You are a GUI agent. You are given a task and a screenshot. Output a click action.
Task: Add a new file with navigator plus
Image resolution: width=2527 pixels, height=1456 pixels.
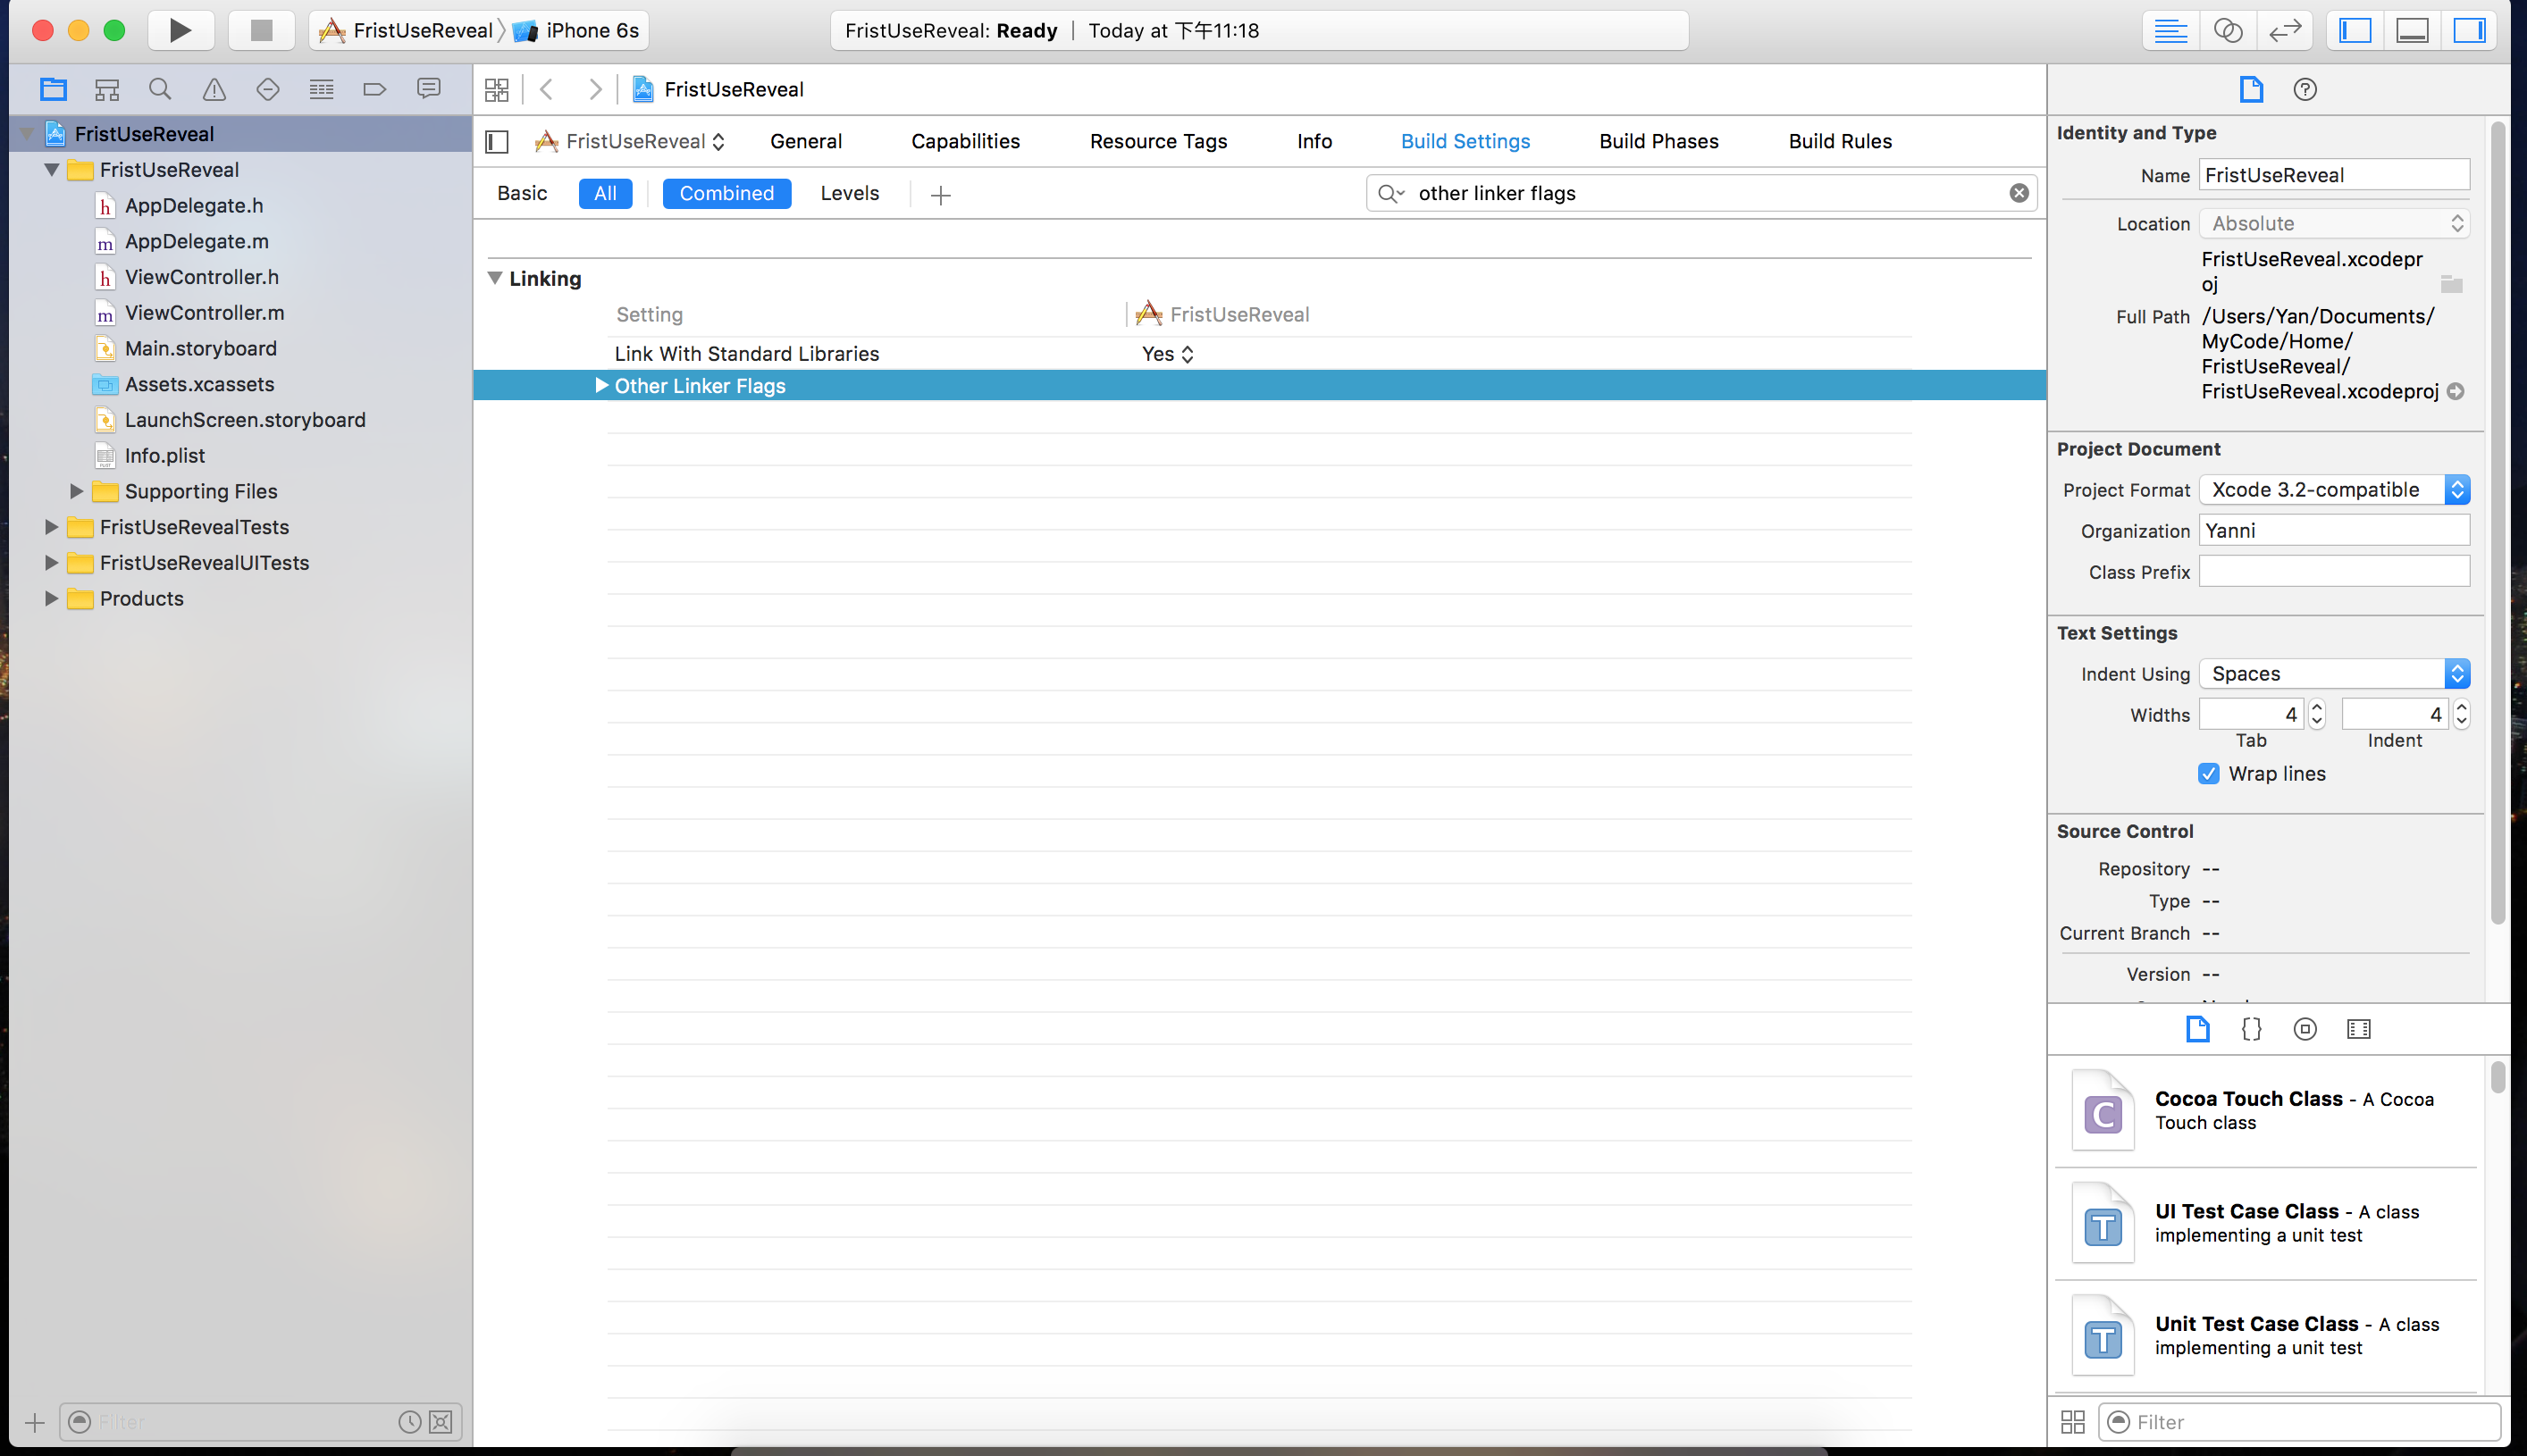[x=35, y=1421]
